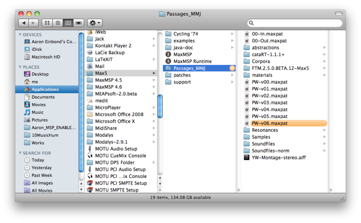
Task: Select the YW-Montage-stereo.aiff audio file
Action: [275, 158]
